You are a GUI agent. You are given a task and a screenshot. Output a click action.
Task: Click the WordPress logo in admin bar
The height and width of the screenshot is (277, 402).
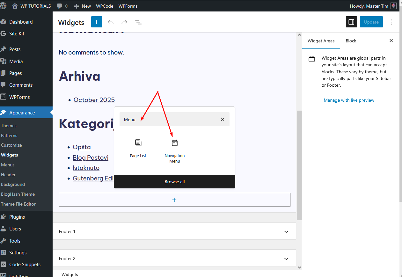(x=5, y=6)
